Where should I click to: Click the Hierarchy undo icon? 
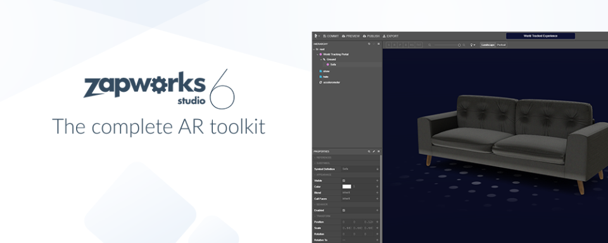pos(369,44)
